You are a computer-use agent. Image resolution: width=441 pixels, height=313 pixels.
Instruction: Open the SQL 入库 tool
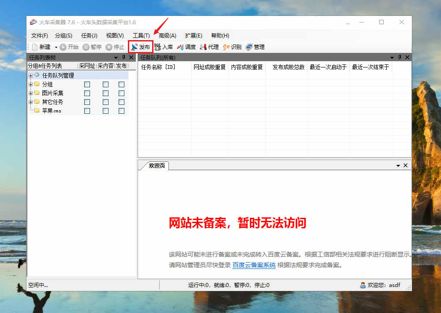pos(164,47)
